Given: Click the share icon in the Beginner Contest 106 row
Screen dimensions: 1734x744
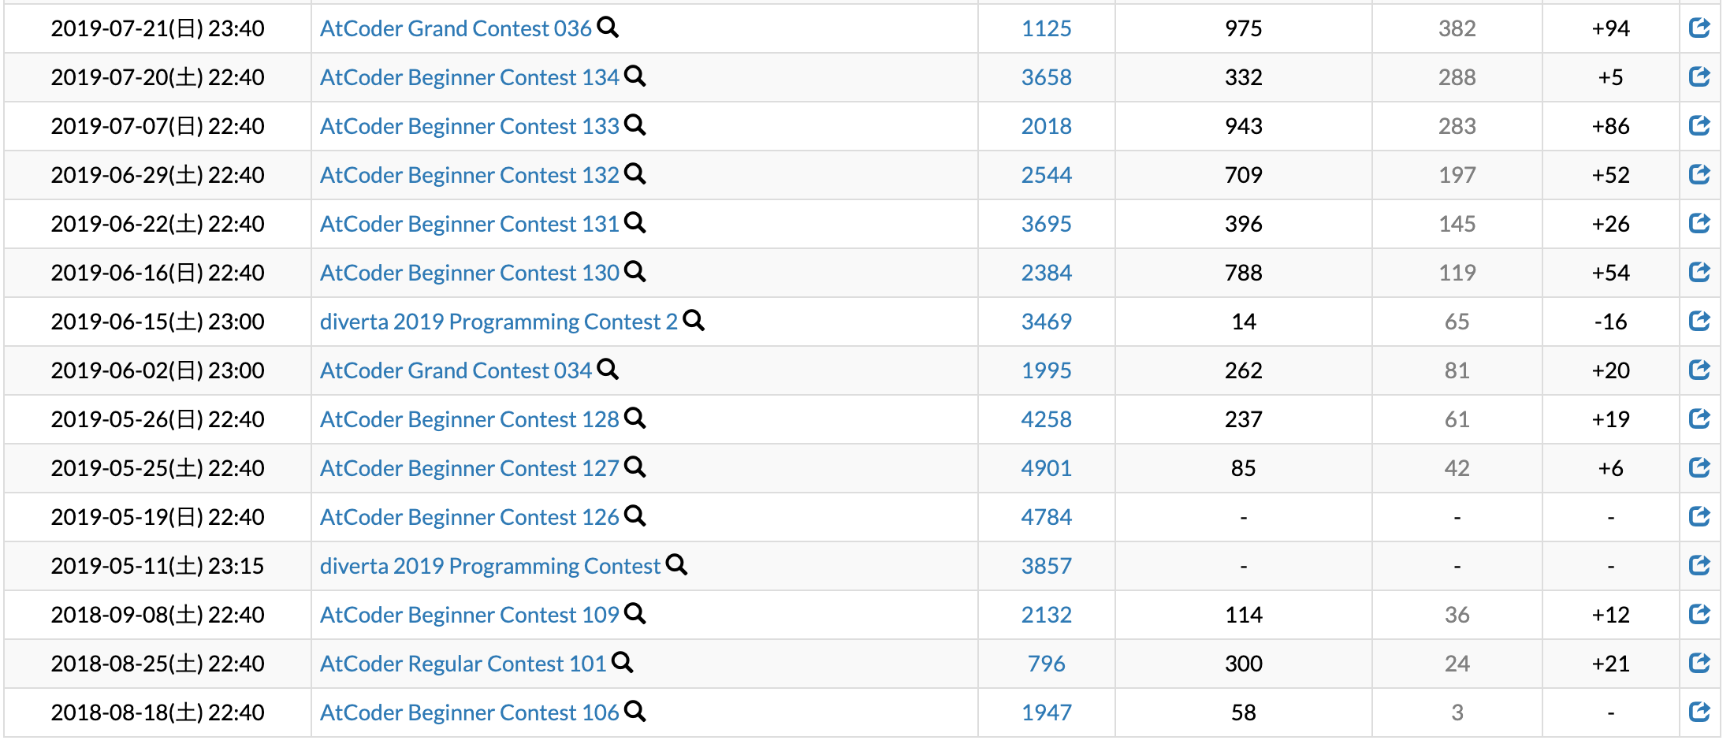Looking at the screenshot, I should coord(1699,712).
